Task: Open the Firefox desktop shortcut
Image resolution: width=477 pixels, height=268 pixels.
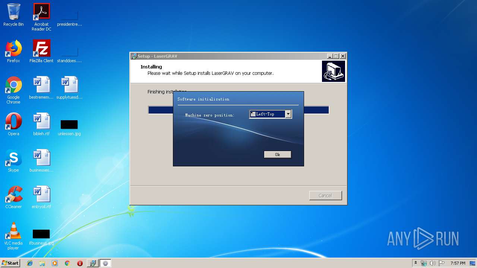Action: [x=13, y=51]
